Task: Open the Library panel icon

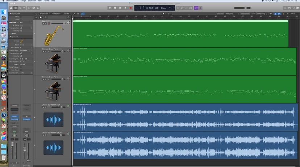Action: pos(11,8)
